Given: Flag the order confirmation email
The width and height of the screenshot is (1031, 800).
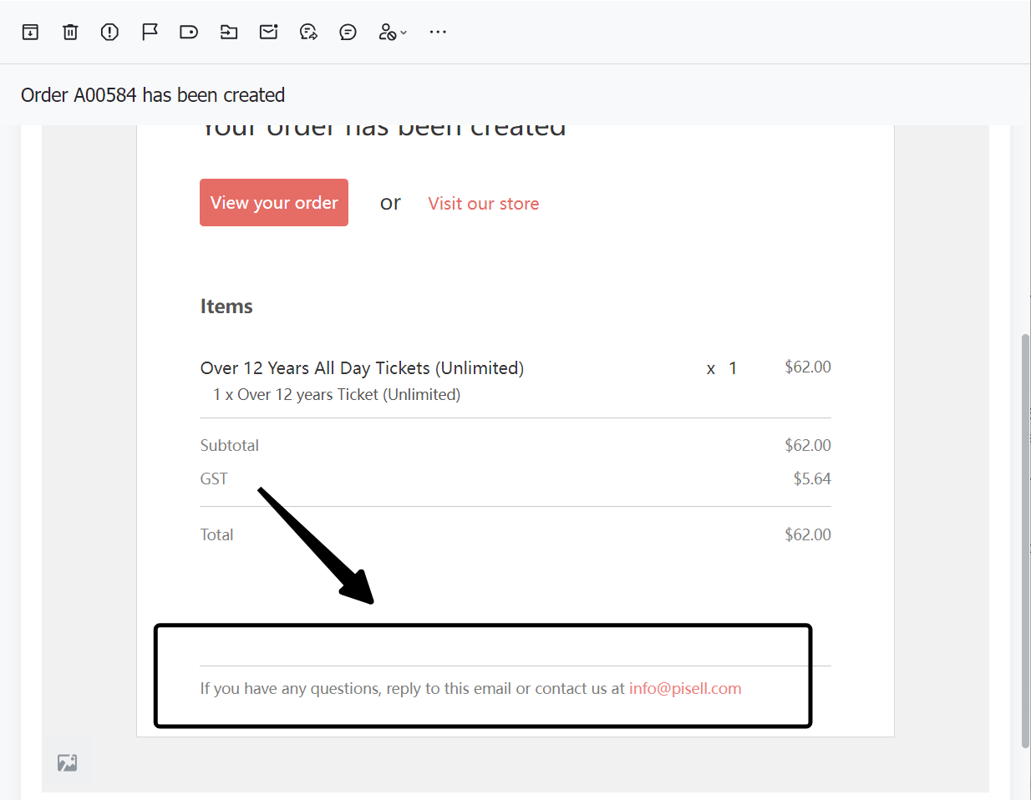Looking at the screenshot, I should tap(150, 32).
